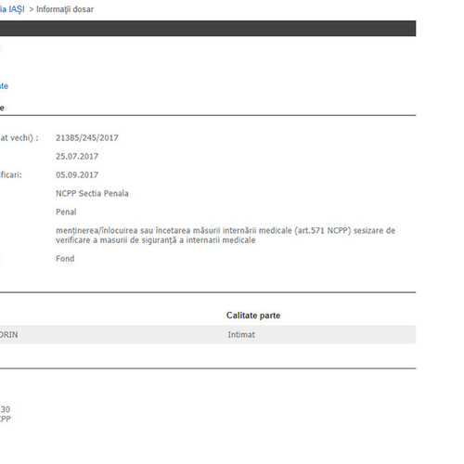Click the Intimat cell in parties table

click(x=241, y=334)
